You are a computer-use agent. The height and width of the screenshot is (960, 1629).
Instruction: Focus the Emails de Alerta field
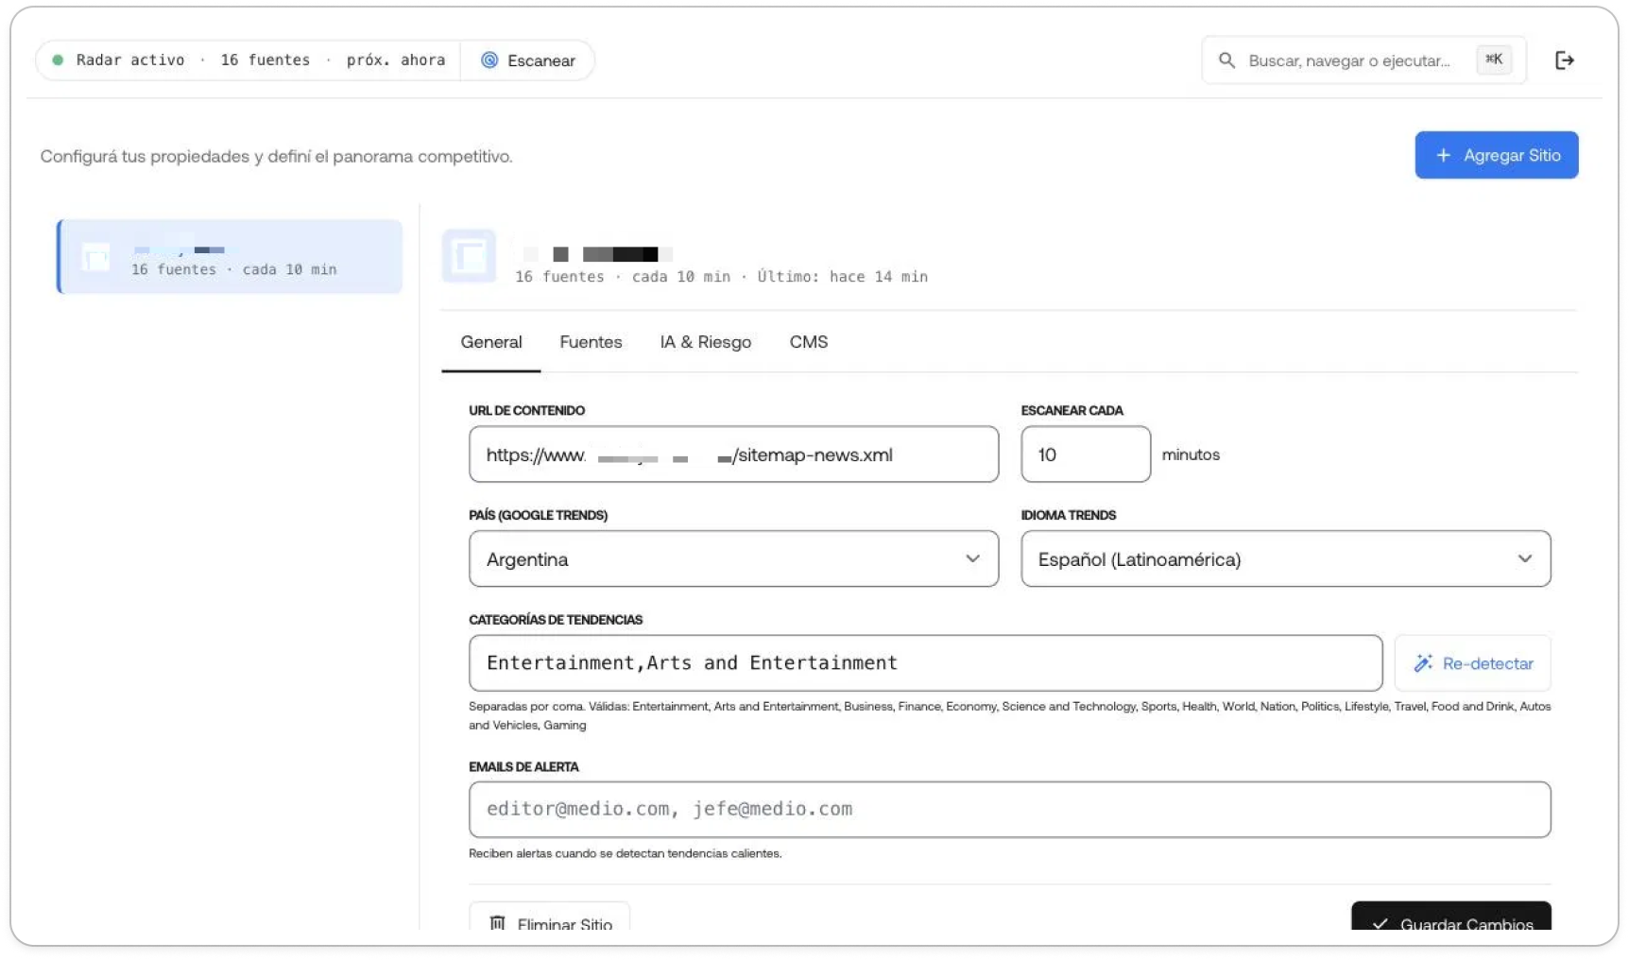coord(1009,810)
